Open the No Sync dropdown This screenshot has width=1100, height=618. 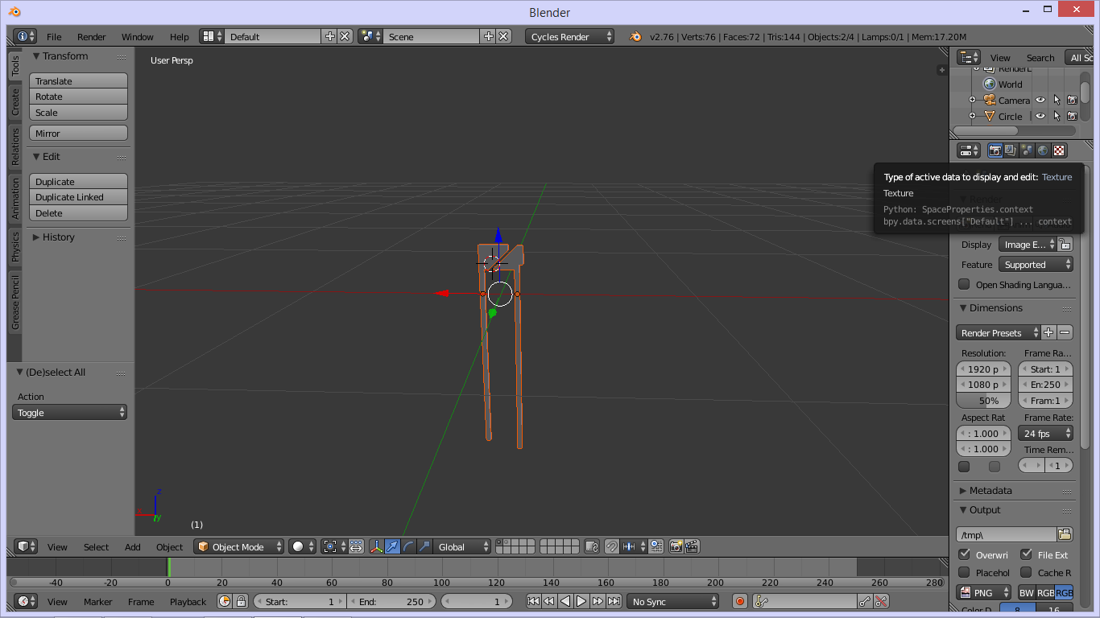click(x=673, y=601)
